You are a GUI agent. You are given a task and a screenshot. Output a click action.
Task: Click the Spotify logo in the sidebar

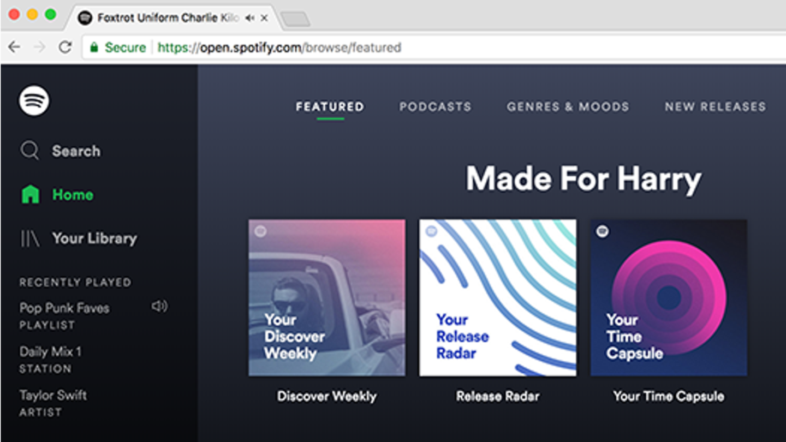pos(34,100)
